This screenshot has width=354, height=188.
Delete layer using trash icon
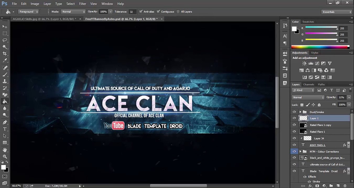(345, 186)
